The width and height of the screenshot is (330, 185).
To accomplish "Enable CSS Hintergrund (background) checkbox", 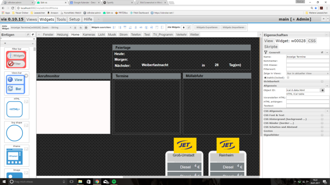I will click(322, 119).
